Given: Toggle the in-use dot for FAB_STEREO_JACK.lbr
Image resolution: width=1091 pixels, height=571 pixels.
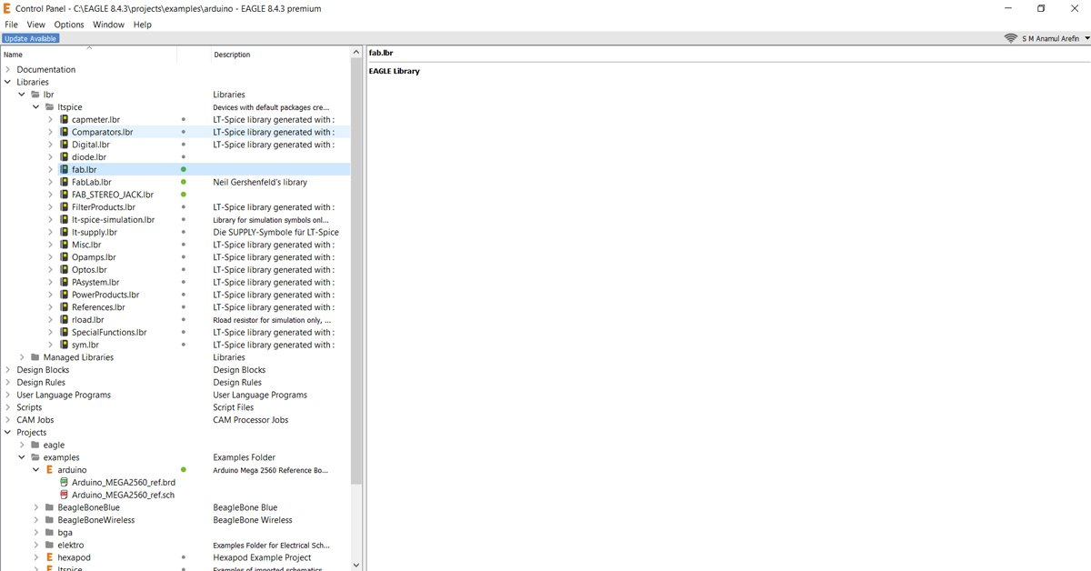Looking at the screenshot, I should tap(184, 195).
